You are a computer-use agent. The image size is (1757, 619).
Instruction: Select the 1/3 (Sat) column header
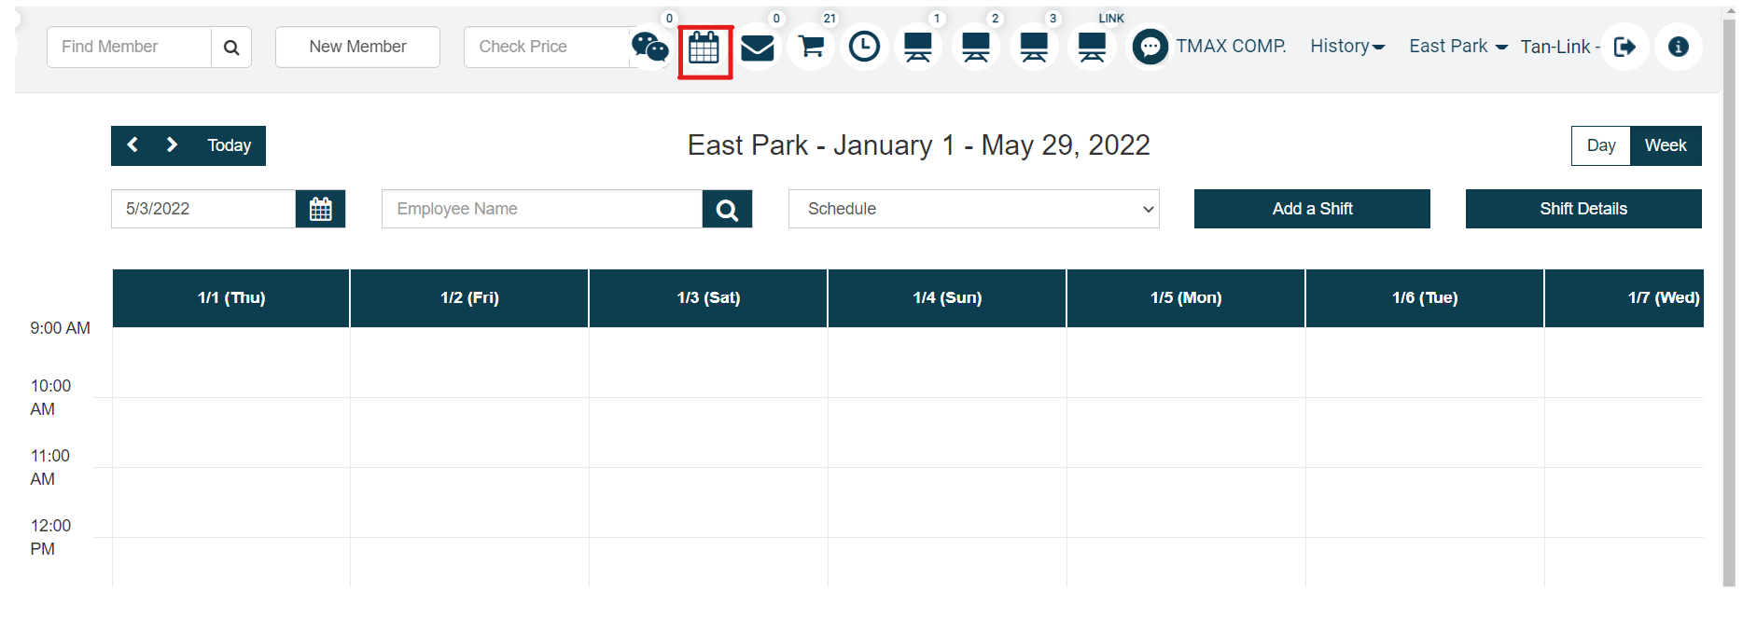pyautogui.click(x=708, y=298)
